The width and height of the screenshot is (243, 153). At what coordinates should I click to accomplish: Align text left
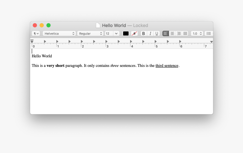166,33
